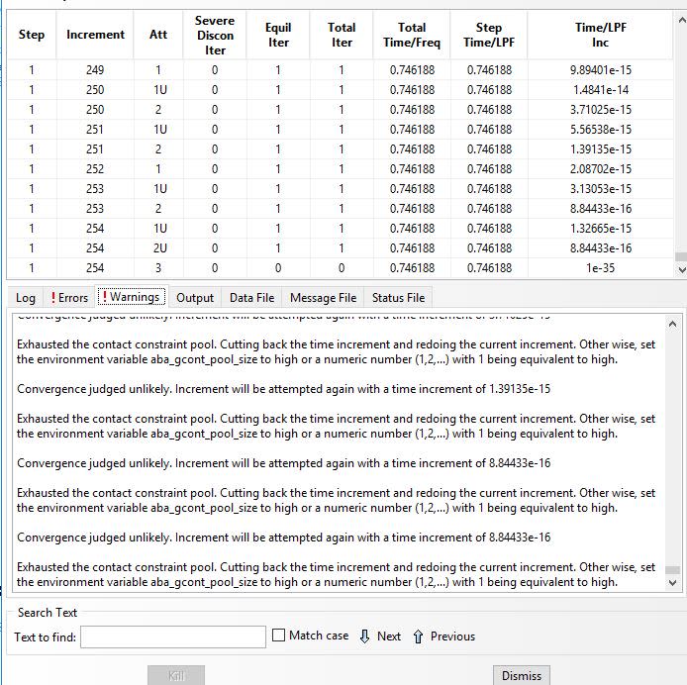687x685 pixels.
Task: Click the warnings pane scroll-up arrow
Action: coord(672,325)
